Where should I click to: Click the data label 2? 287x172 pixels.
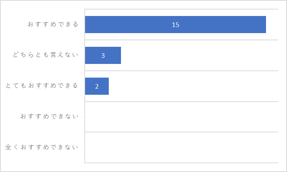click(x=97, y=86)
